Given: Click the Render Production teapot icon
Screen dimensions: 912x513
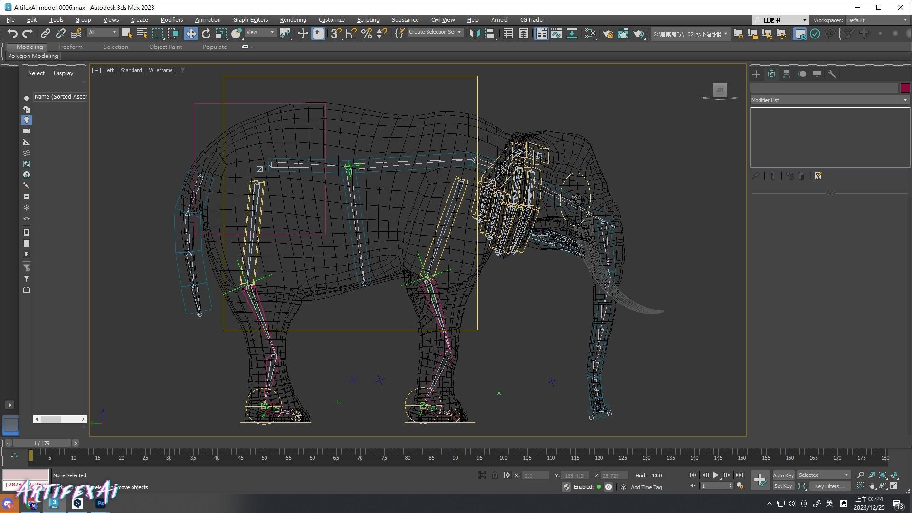Looking at the screenshot, I should 638,33.
